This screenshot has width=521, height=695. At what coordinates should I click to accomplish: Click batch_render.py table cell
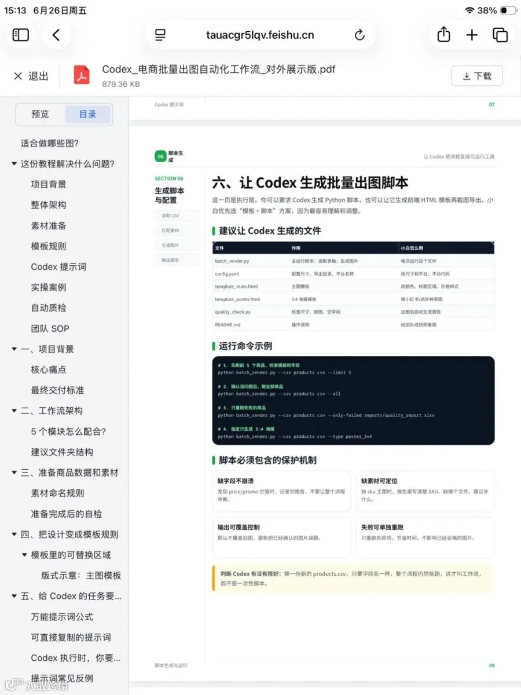coord(232,261)
